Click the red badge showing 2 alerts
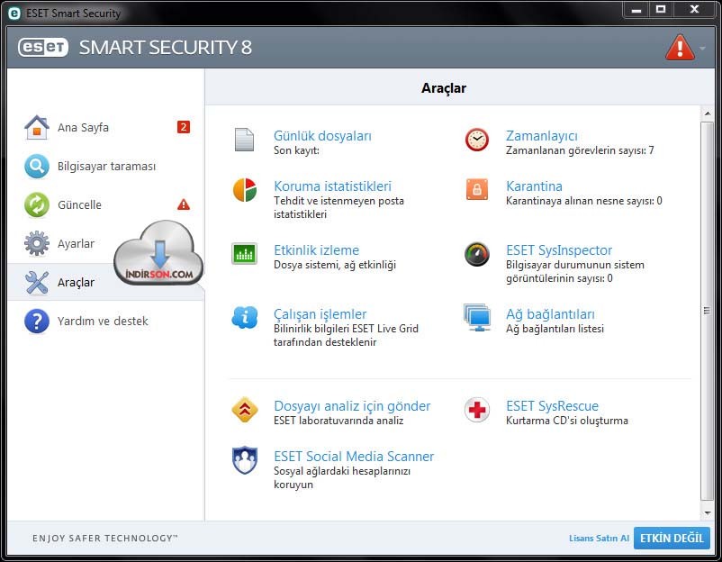Viewport: 722px width, 562px height. (x=184, y=127)
